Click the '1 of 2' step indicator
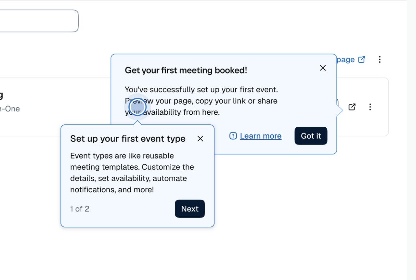Viewport: 416px width, 280px height. click(x=80, y=209)
